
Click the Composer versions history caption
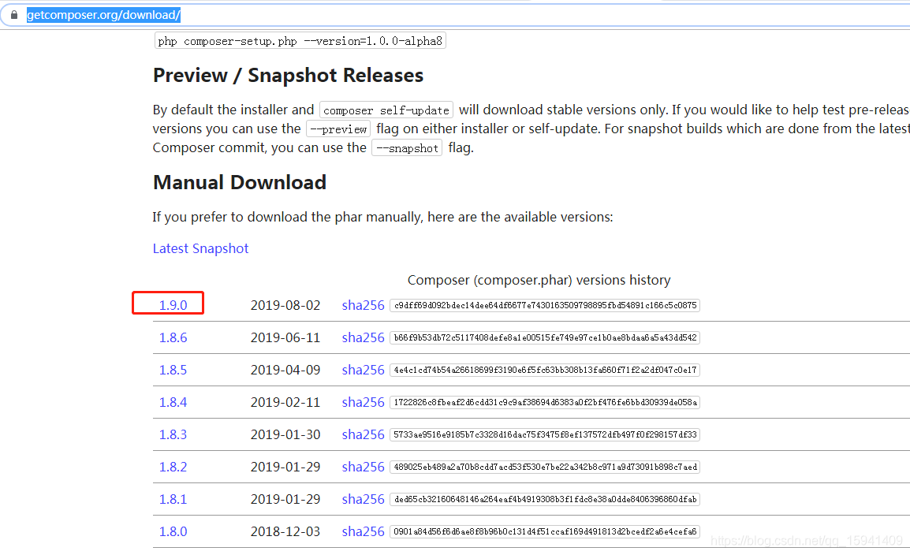point(539,280)
